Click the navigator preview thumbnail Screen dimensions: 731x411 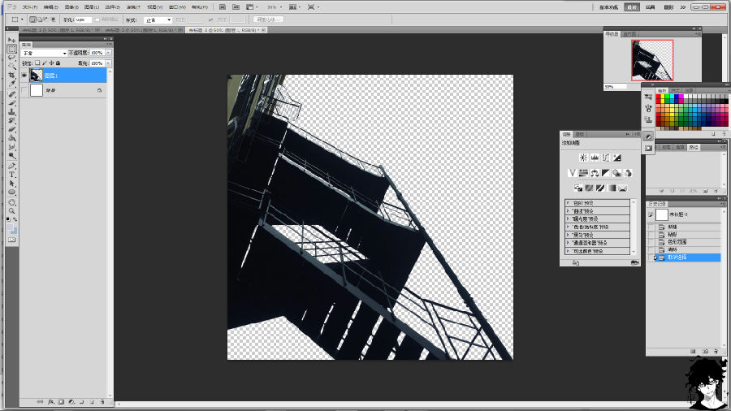click(x=652, y=60)
